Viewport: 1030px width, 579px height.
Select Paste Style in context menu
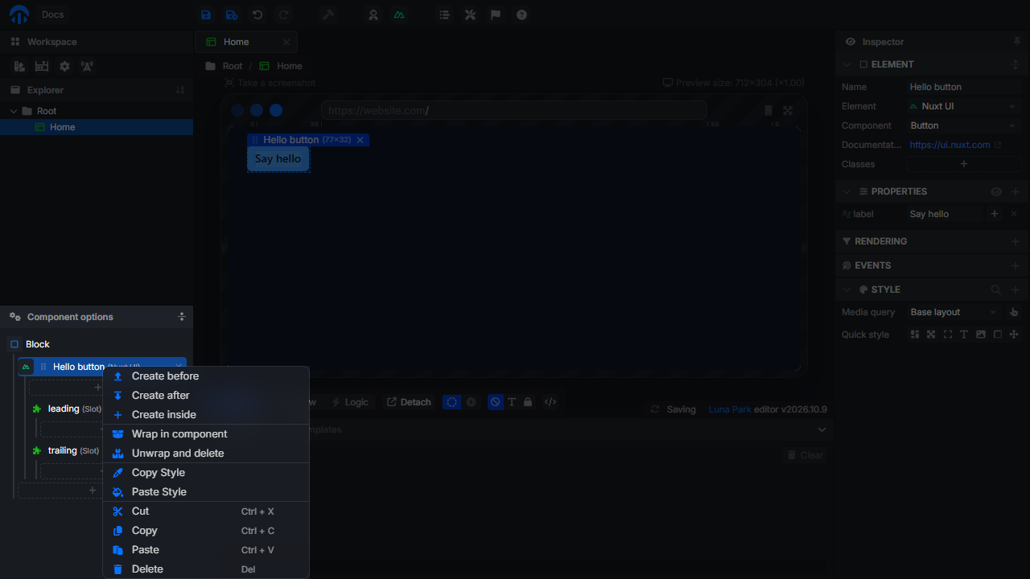pos(206,492)
